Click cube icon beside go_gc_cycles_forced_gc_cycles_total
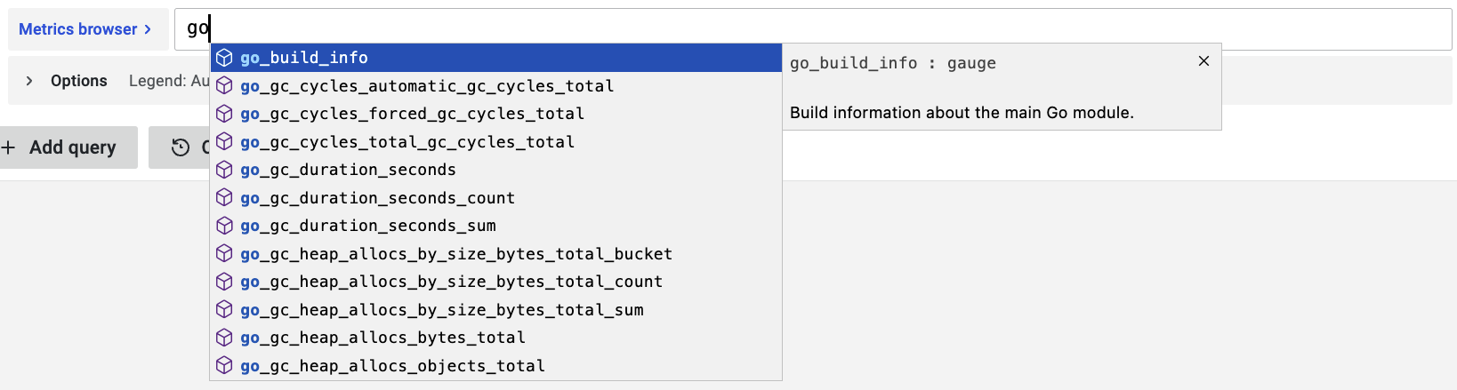Screen dimensions: 1457x390 click(224, 114)
